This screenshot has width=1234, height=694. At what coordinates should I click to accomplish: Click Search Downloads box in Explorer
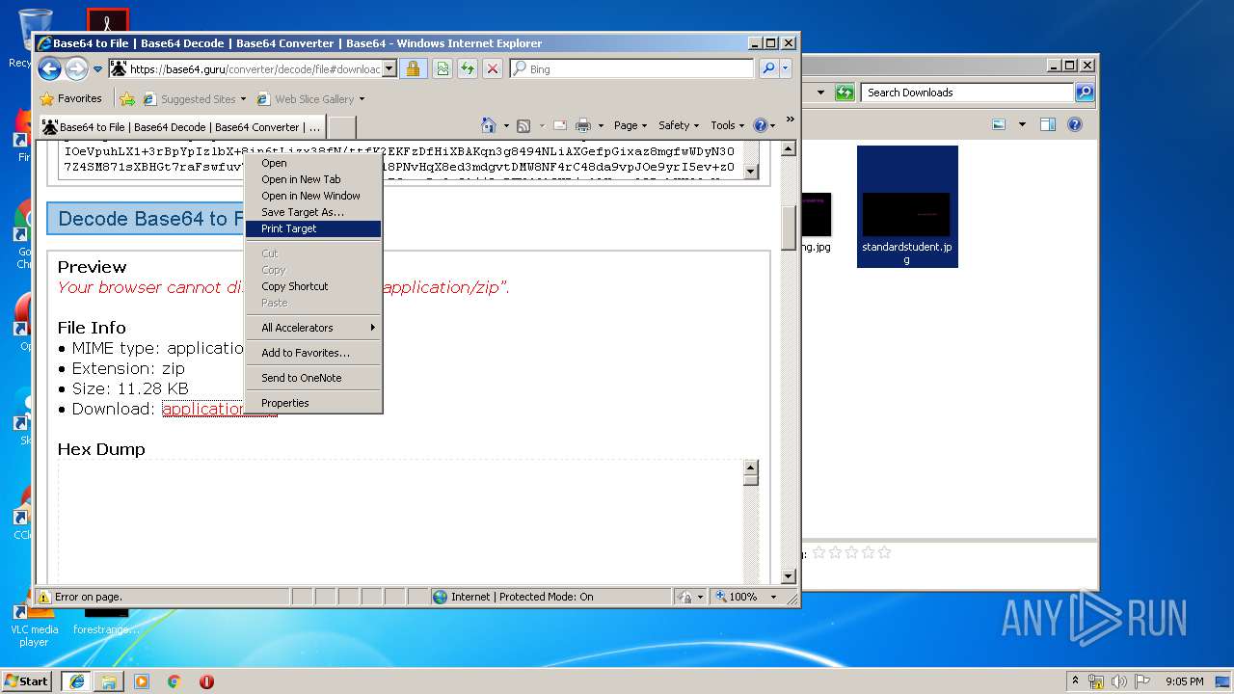(x=967, y=93)
